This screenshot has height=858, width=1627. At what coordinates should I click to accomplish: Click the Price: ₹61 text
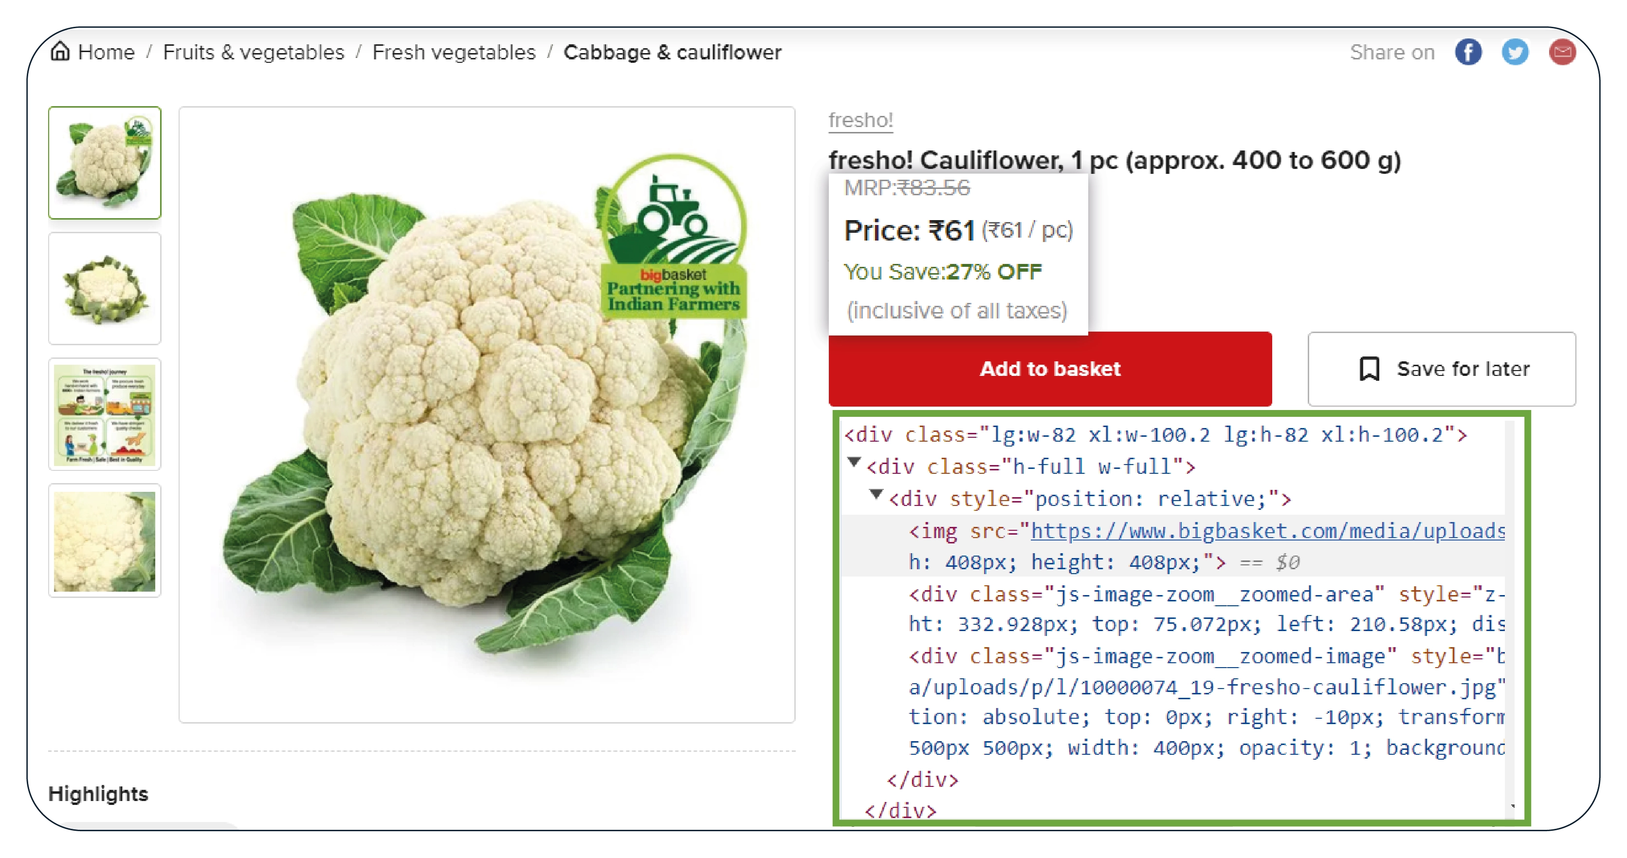click(910, 231)
